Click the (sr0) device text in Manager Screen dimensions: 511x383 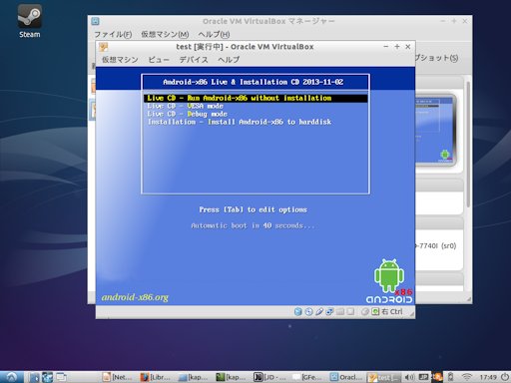pos(449,245)
